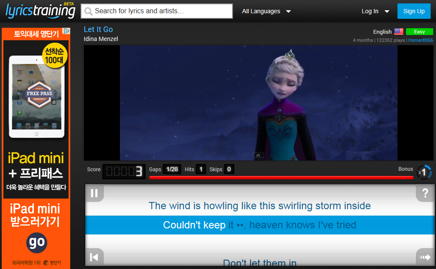This screenshot has height=269, width=436.
Task: Click the search magnifier icon
Action: 88,11
